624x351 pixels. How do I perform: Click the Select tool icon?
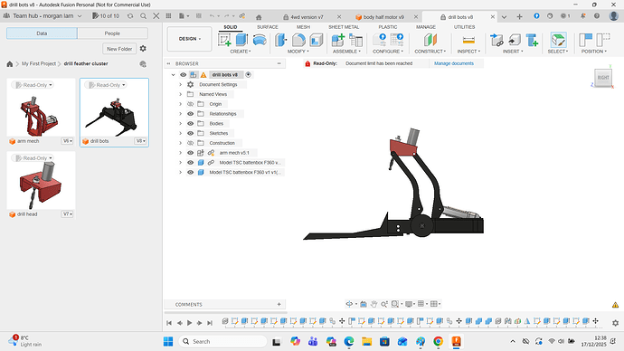click(558, 40)
